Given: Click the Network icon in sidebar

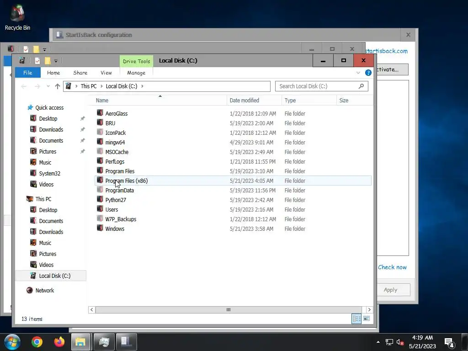Looking at the screenshot, I should (30, 290).
